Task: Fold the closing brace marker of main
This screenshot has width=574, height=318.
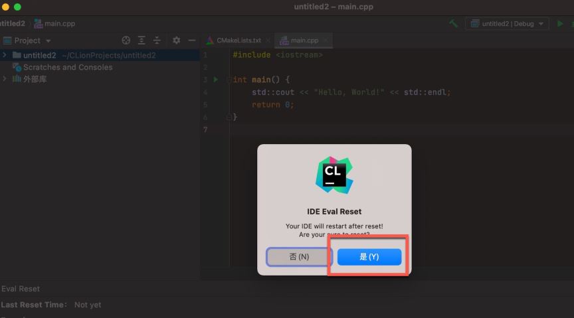Action: coord(229,117)
